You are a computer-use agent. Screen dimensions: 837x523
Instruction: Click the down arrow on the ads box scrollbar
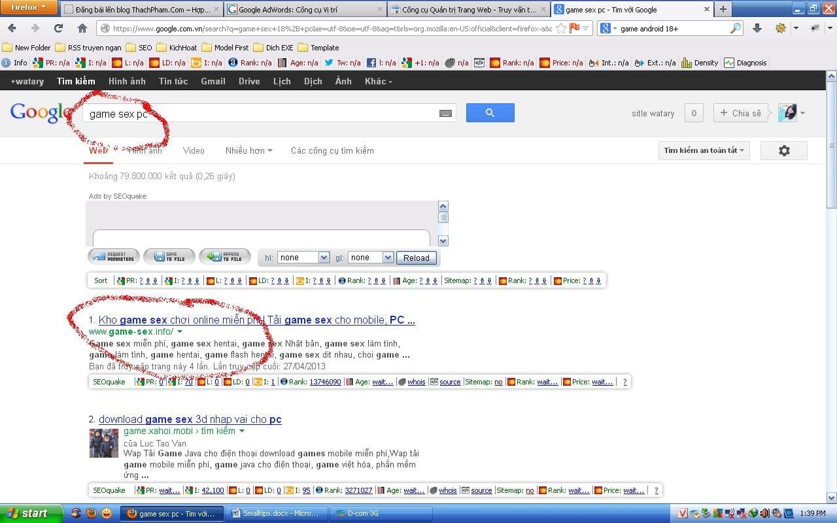coord(443,241)
